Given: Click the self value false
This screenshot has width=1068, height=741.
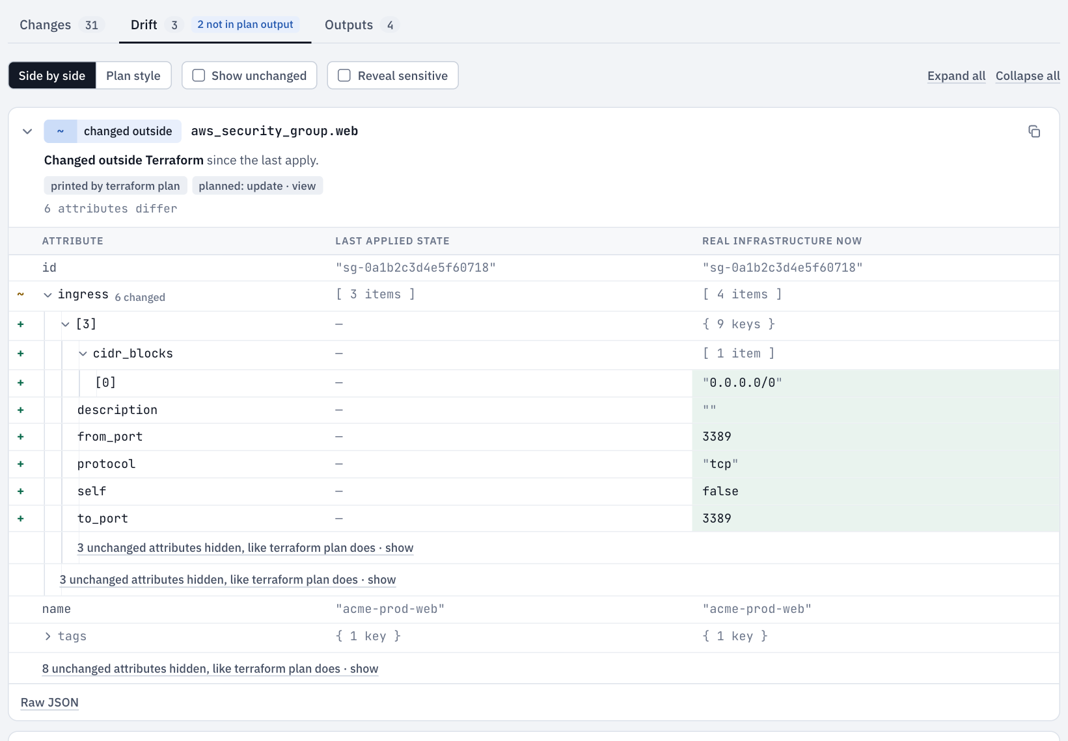Looking at the screenshot, I should click(720, 491).
